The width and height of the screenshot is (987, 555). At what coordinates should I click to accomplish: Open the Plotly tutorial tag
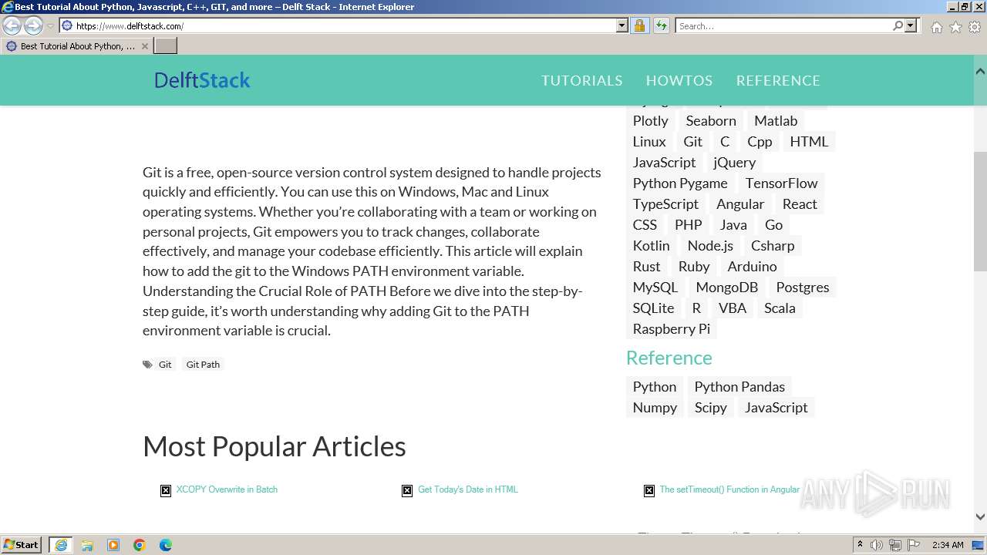click(651, 120)
